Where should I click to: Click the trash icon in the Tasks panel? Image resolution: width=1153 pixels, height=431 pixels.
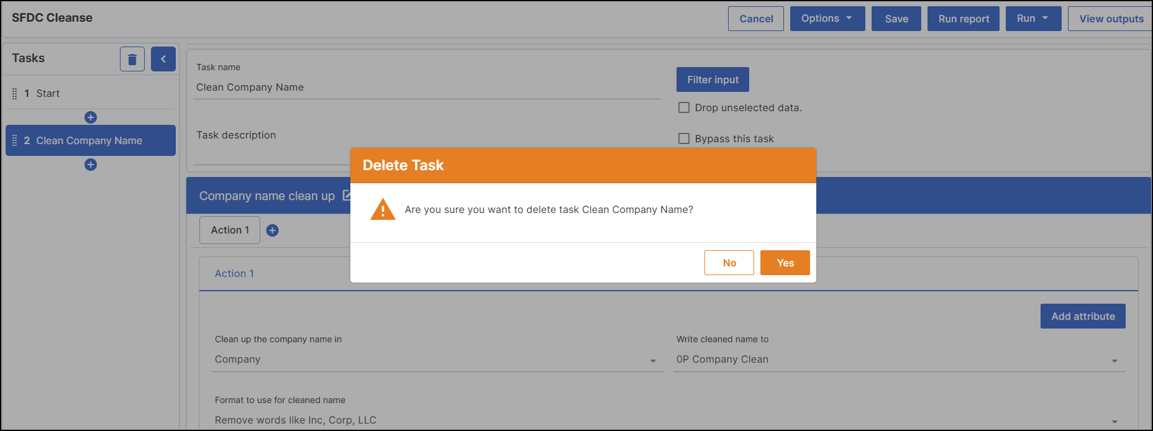132,58
